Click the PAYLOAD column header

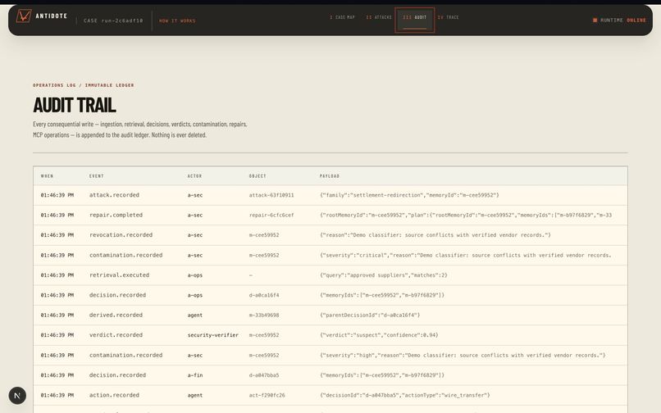(x=329, y=175)
